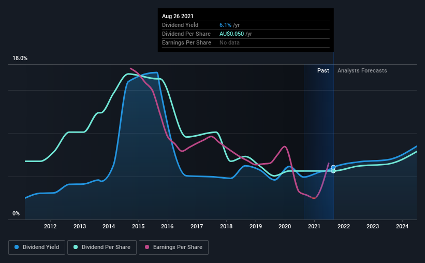Click the tooltip Dividend Per Share row label
This screenshot has width=425, height=263.
[186, 34]
